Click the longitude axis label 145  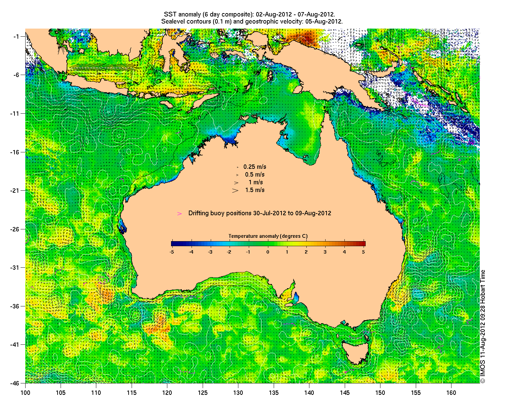tap(345, 392)
